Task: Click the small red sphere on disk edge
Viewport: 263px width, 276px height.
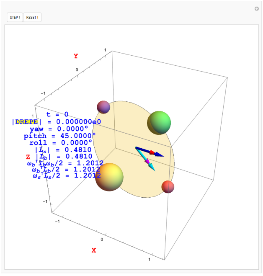Action: 168,186
